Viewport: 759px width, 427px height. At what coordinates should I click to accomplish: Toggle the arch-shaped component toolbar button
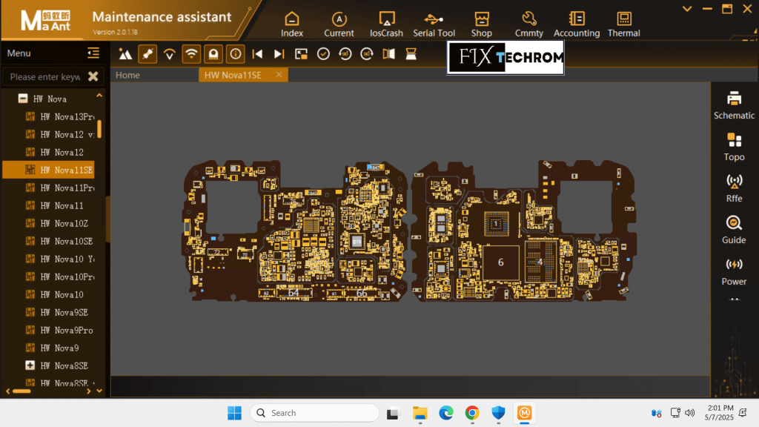[x=213, y=54]
